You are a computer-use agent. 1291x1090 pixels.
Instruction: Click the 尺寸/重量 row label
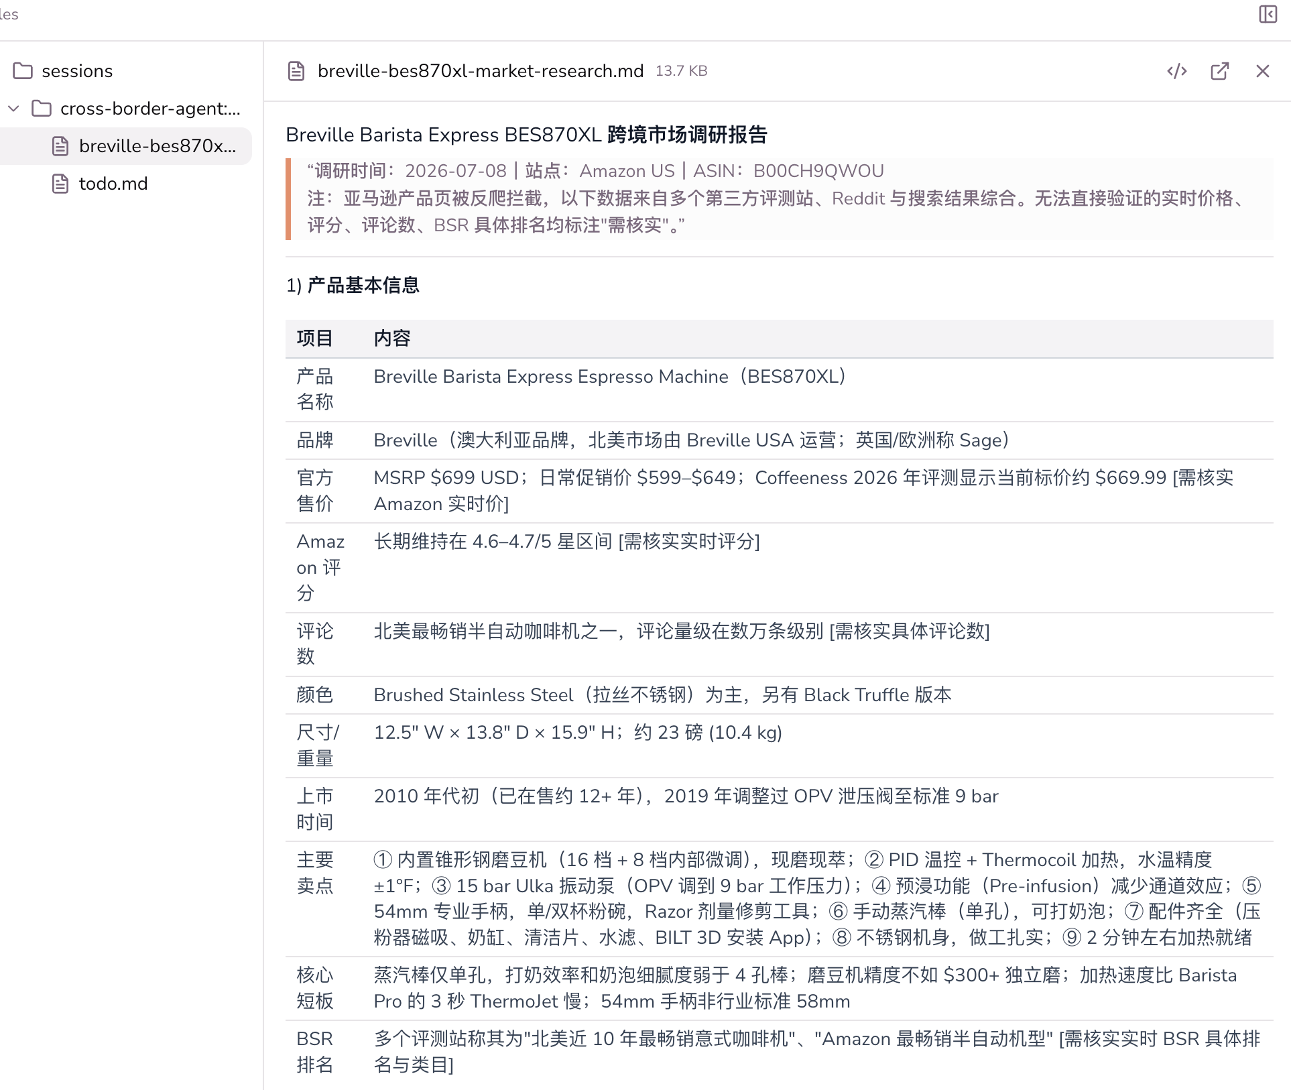[x=318, y=745]
